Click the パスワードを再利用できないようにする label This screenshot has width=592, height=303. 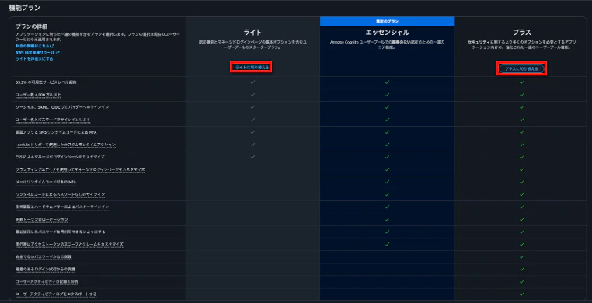tap(61, 232)
